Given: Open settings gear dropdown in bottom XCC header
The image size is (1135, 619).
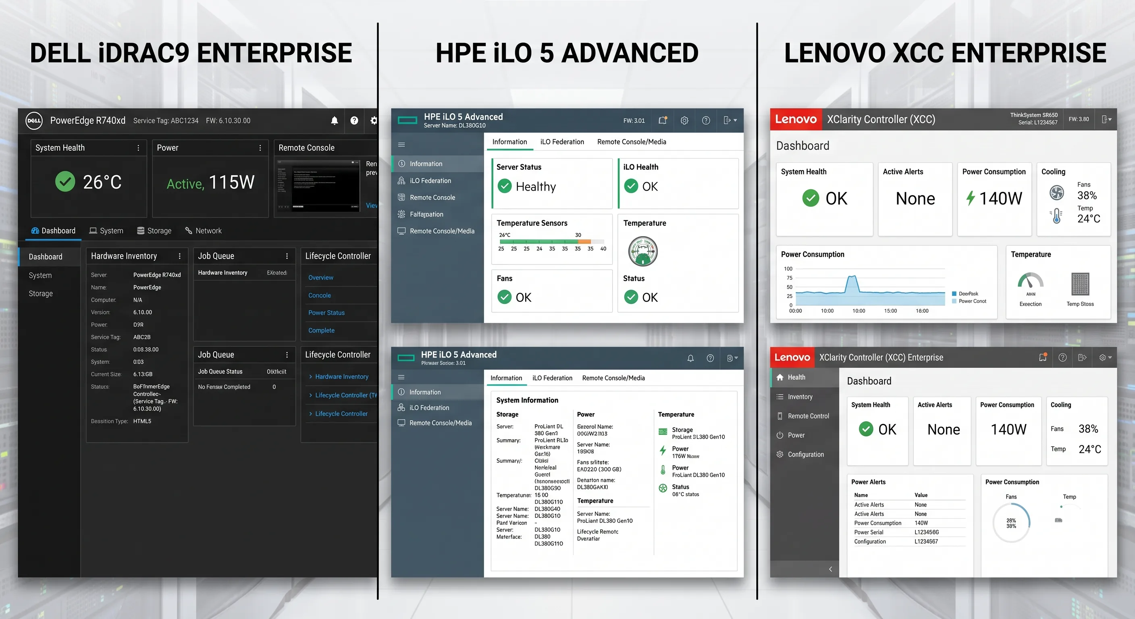Looking at the screenshot, I should pos(1106,357).
